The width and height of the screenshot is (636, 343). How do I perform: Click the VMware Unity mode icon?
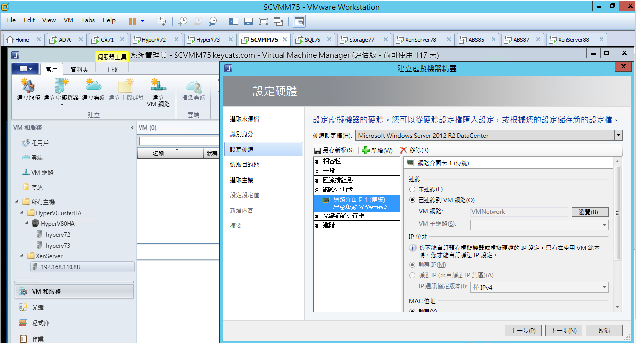click(278, 21)
